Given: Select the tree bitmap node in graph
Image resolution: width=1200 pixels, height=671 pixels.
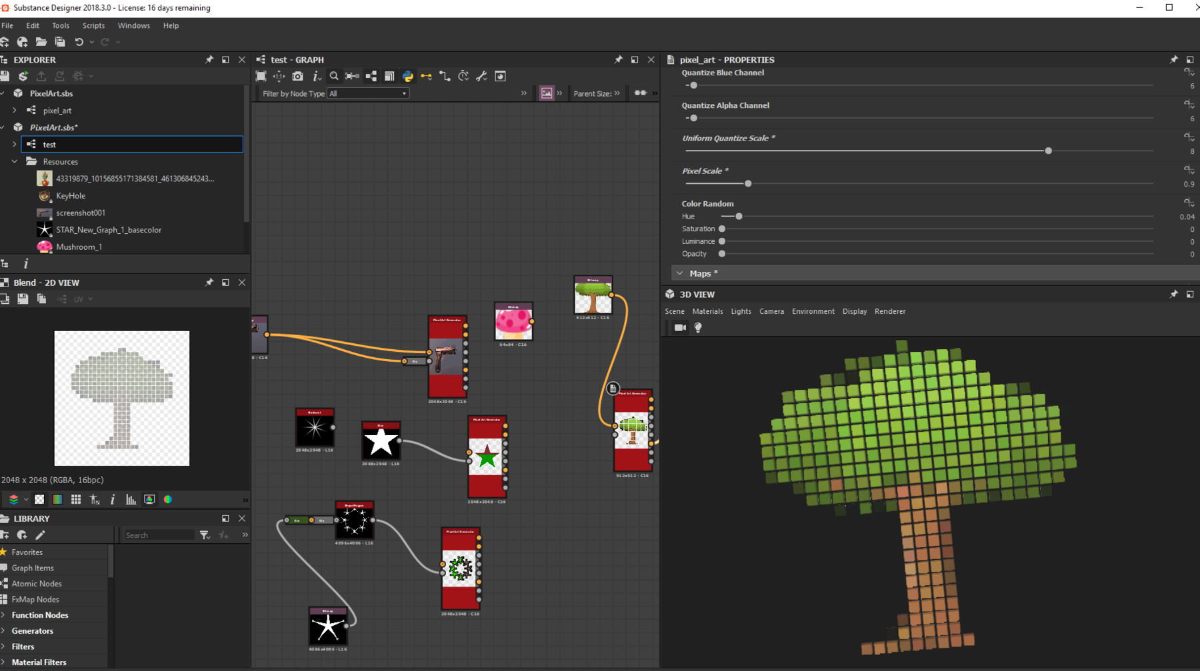Looking at the screenshot, I should (x=593, y=295).
